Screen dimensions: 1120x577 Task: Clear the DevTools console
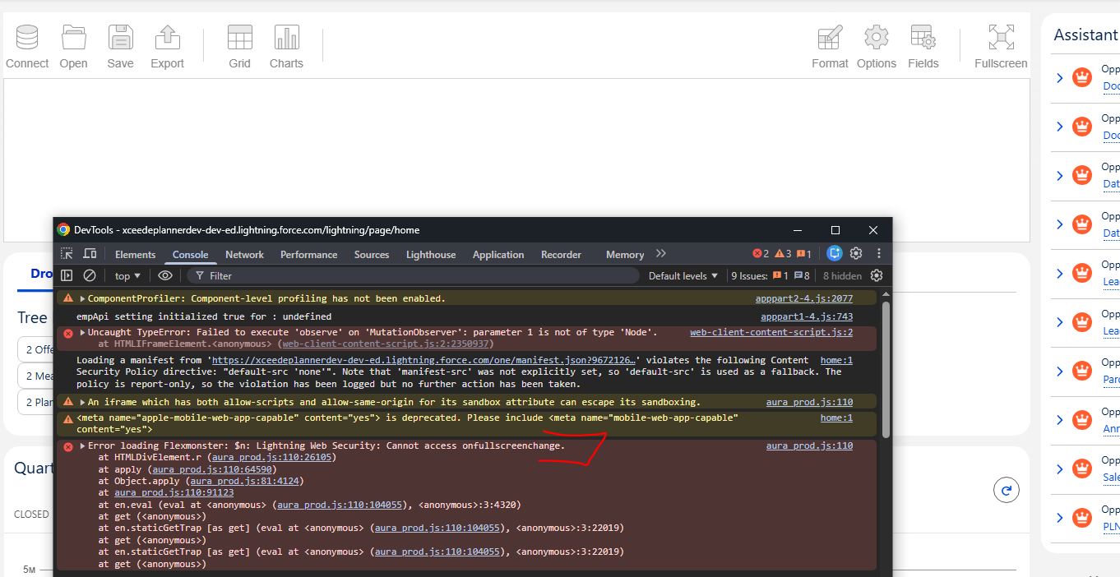(90, 276)
